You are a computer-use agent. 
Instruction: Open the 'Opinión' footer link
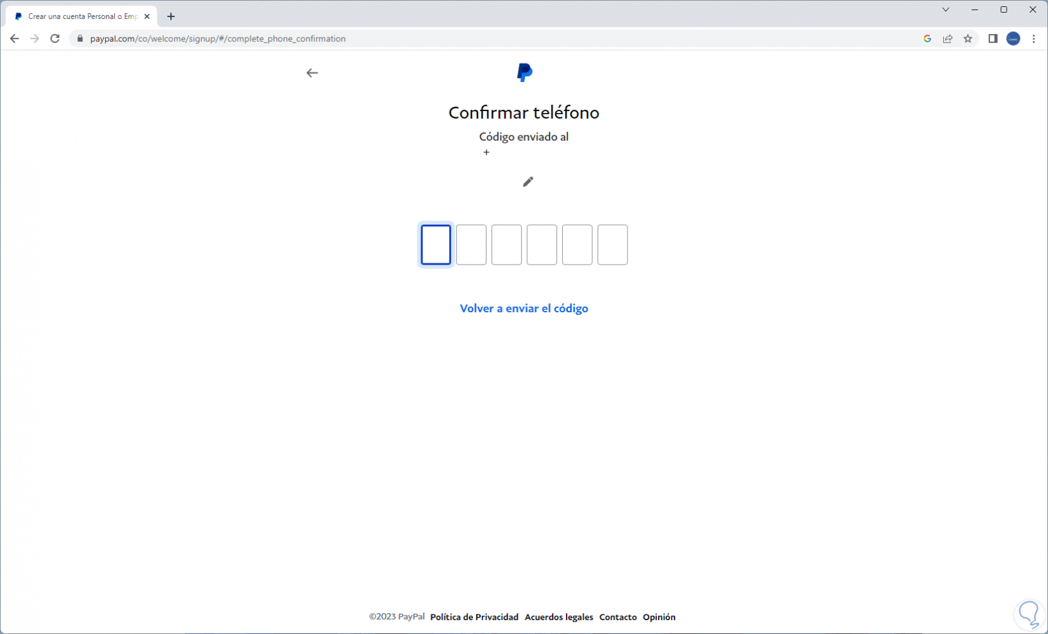click(659, 617)
